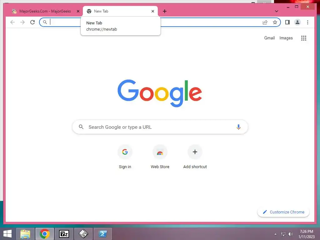Show hidden system tray icons
The image size is (320, 240).
276,234
